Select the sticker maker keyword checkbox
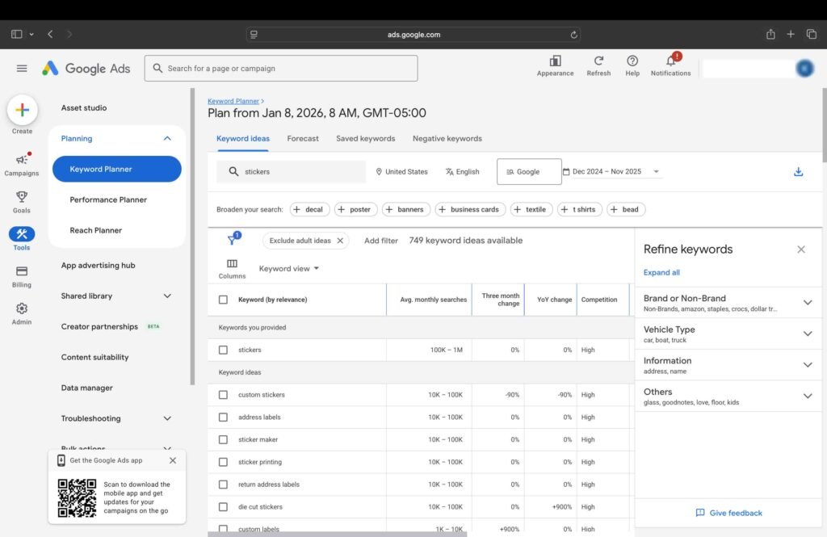This screenshot has width=827, height=537. coord(224,440)
